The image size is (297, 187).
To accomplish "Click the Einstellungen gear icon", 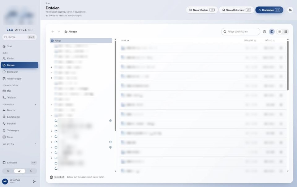I will click(4, 117).
